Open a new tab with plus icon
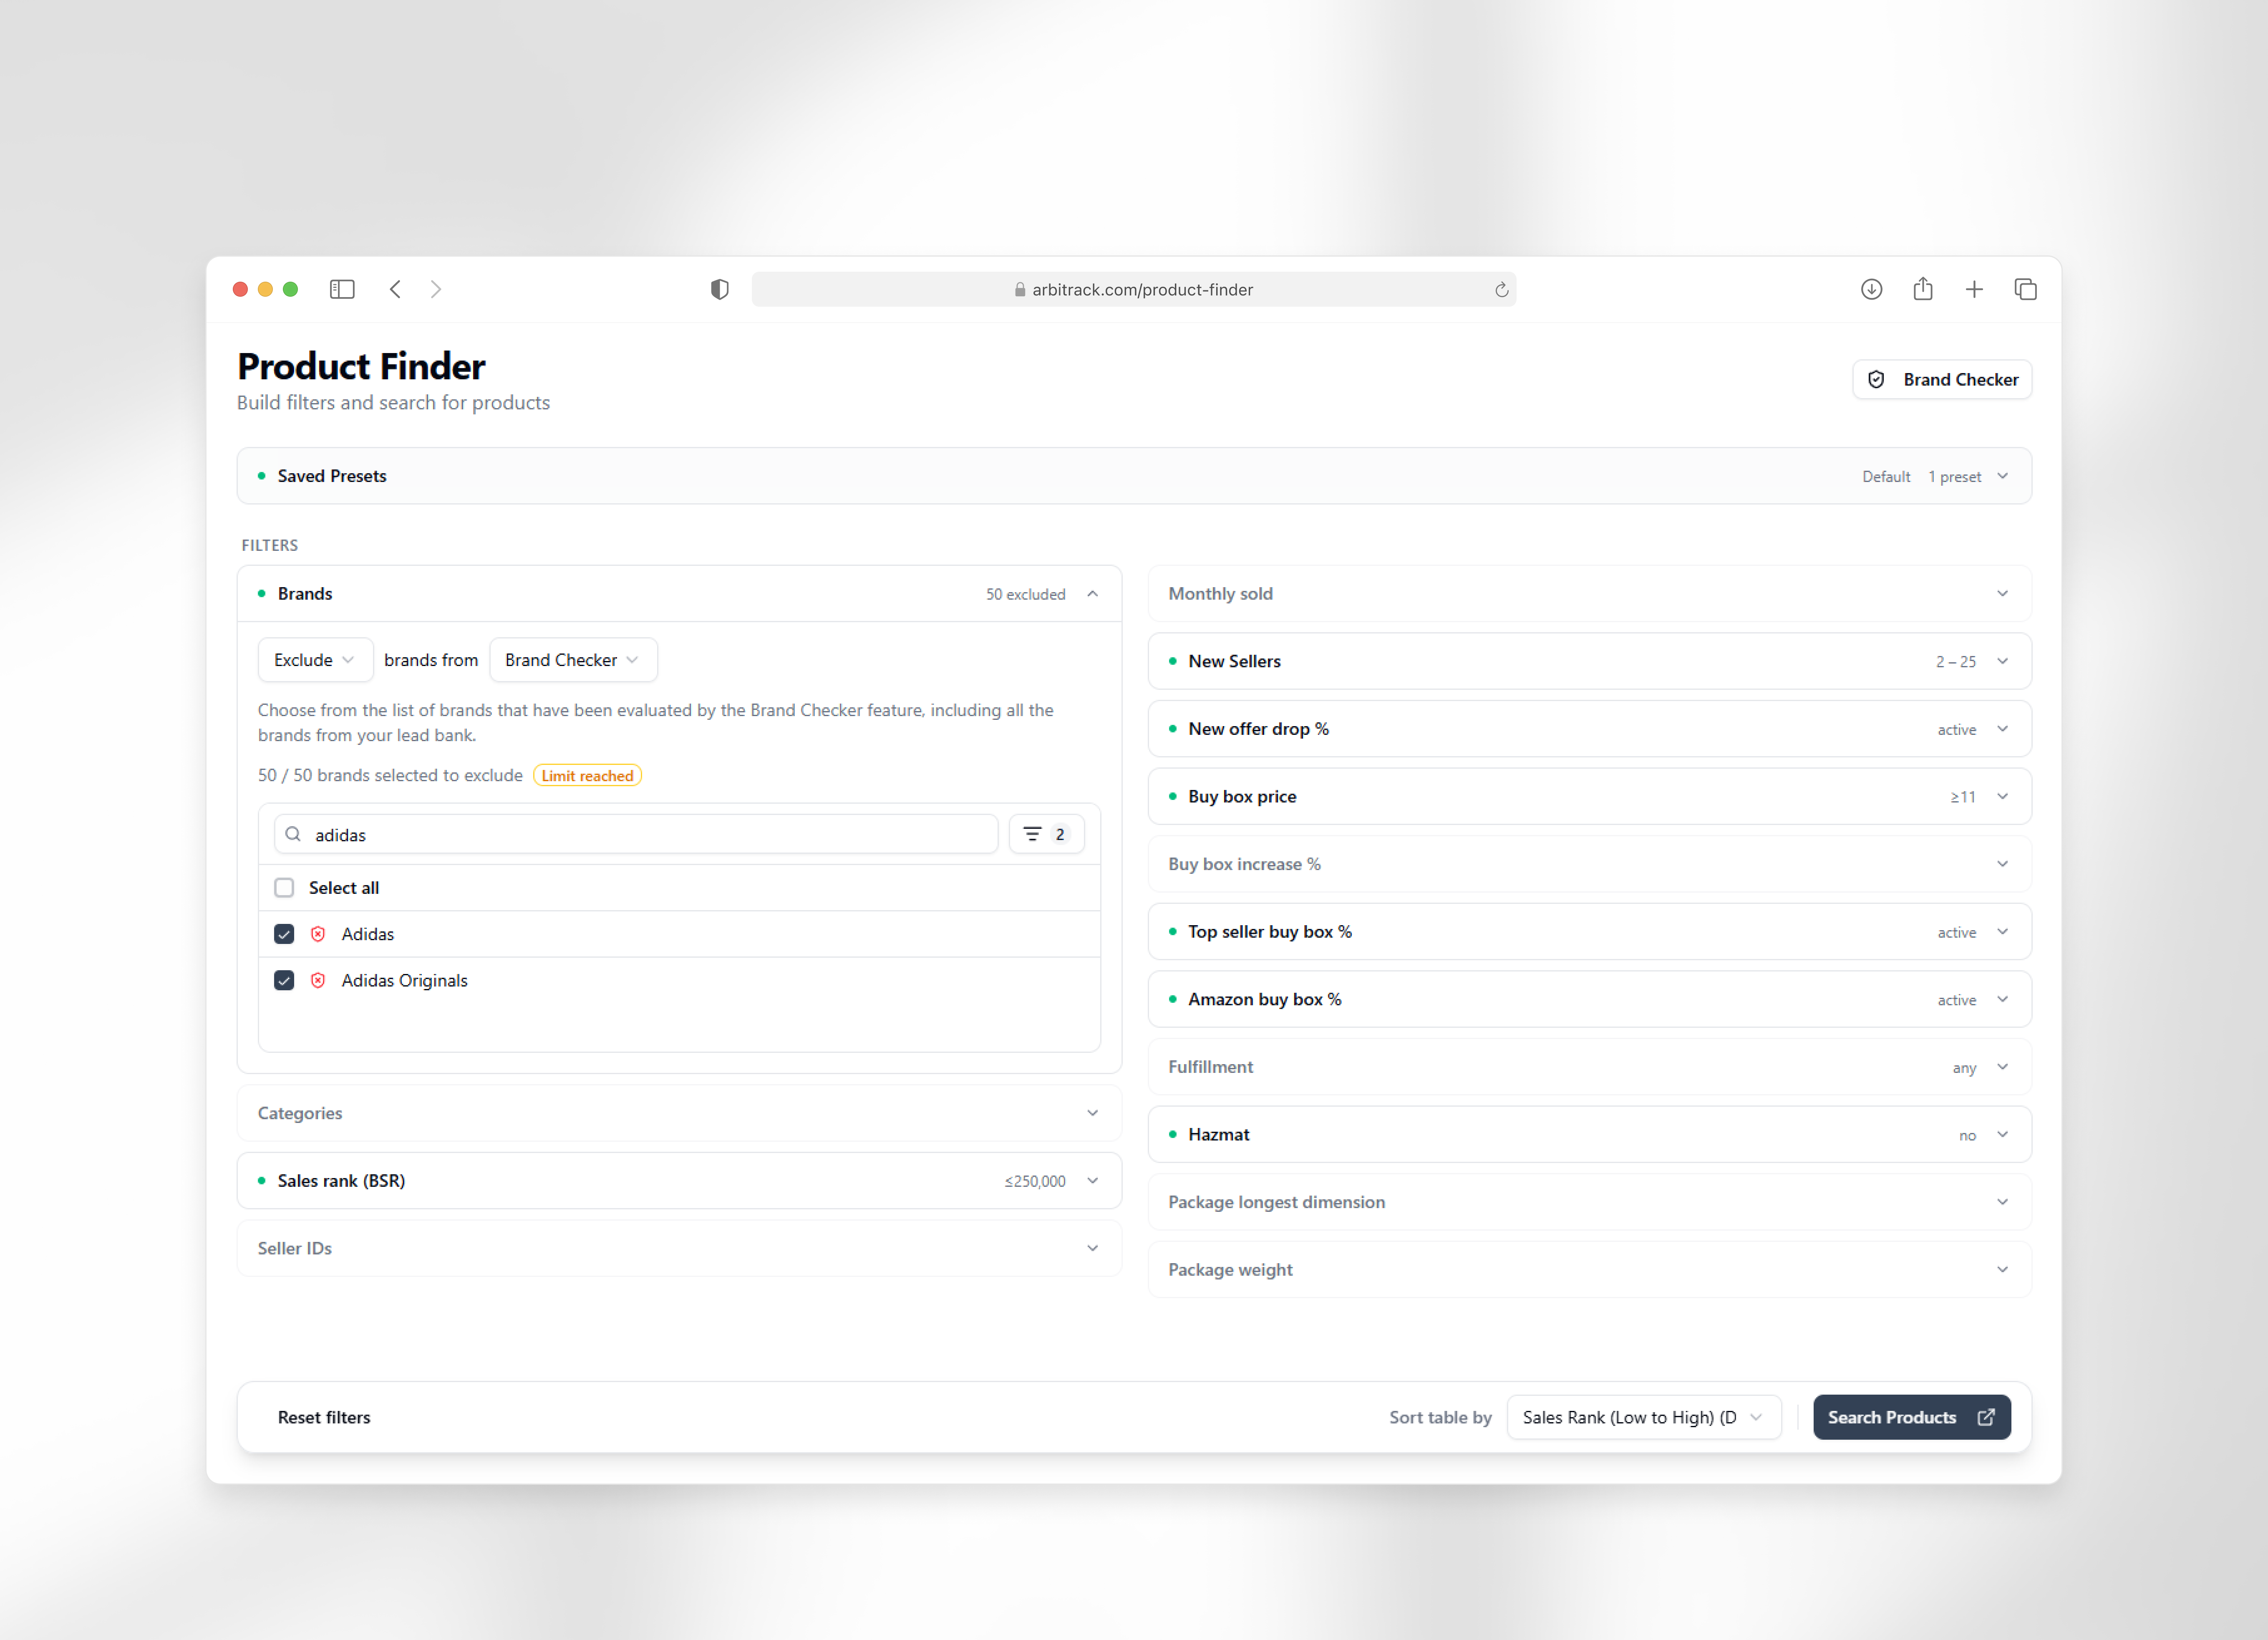The height and width of the screenshot is (1640, 2268). click(1974, 289)
